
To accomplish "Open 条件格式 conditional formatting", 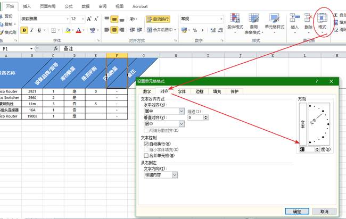I will point(235,23).
